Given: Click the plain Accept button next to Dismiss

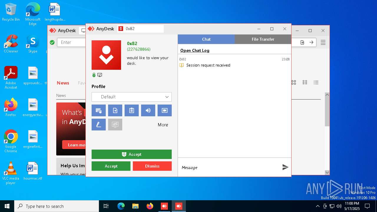Looking at the screenshot, I should [111, 166].
